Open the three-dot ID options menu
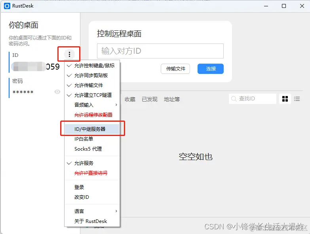The width and height of the screenshot is (310, 234). (x=69, y=54)
